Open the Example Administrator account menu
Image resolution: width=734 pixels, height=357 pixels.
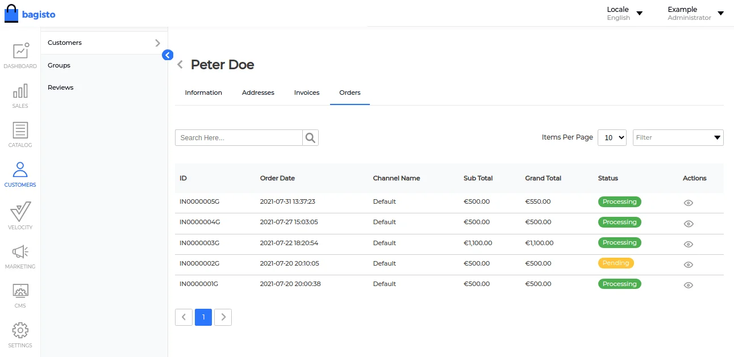coord(695,13)
